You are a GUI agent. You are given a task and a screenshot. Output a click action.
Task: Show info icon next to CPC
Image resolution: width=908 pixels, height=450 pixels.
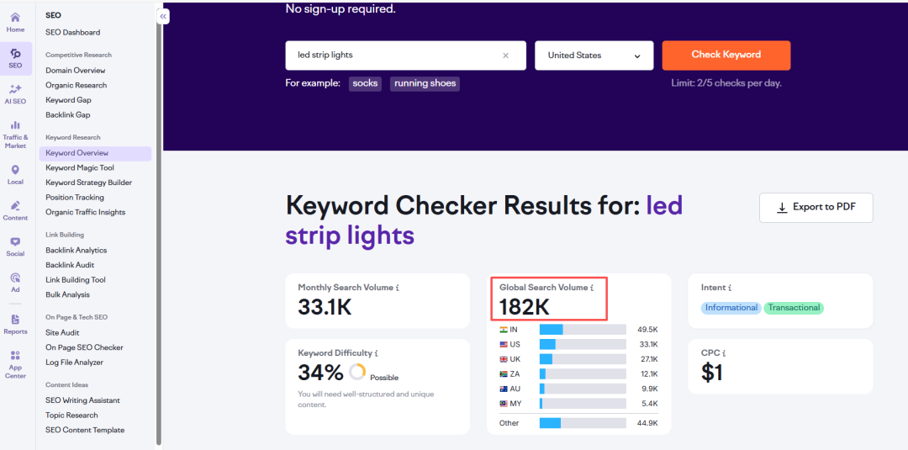tap(725, 352)
